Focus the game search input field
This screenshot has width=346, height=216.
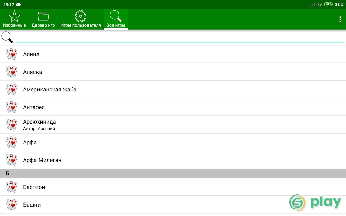(180, 37)
